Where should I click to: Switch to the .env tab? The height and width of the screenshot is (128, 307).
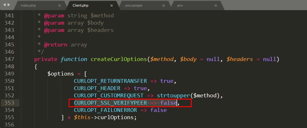pyautogui.click(x=197, y=5)
